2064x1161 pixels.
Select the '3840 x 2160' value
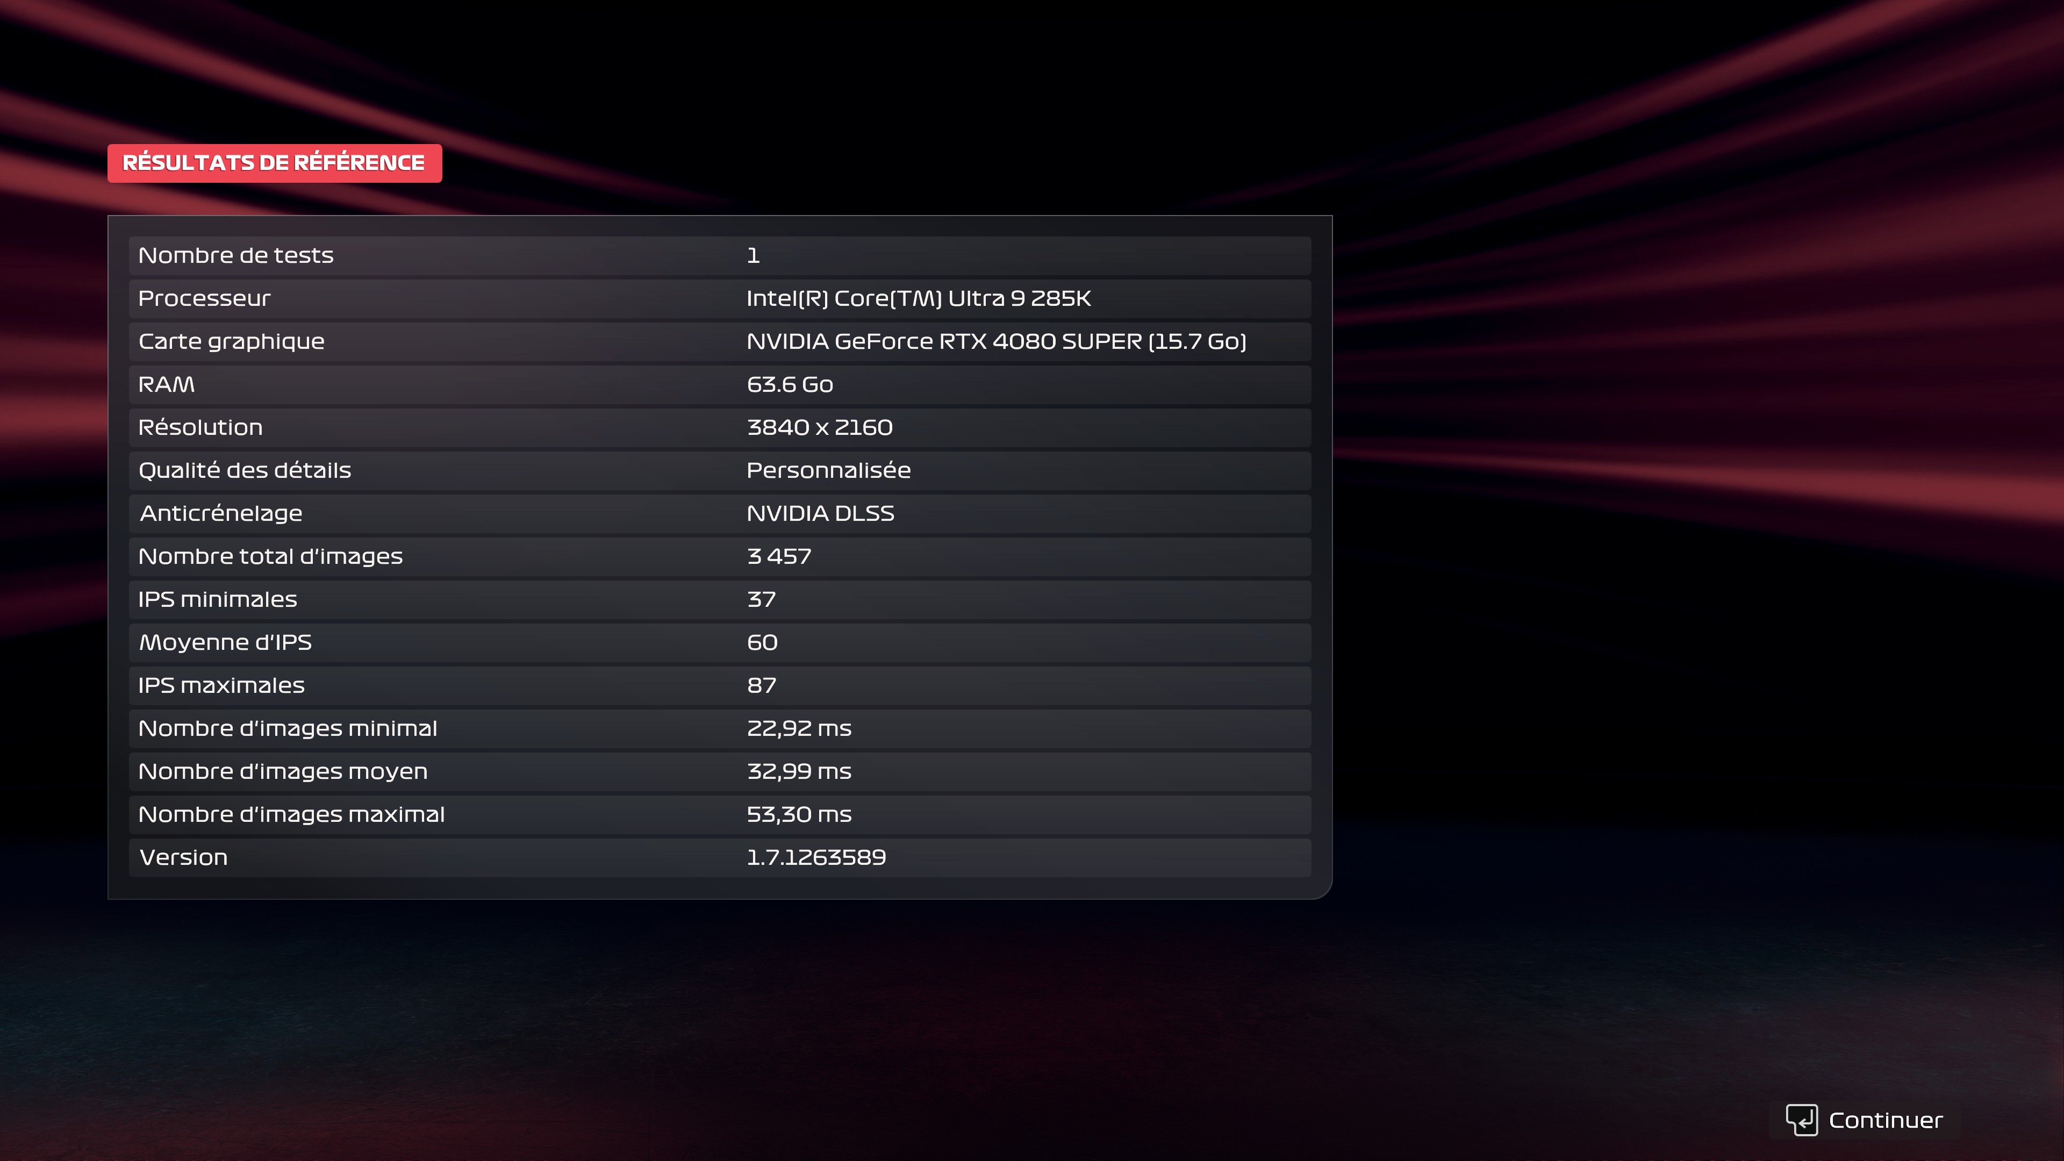coord(819,427)
